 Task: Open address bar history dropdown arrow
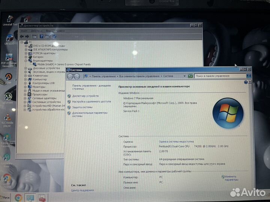184,76
